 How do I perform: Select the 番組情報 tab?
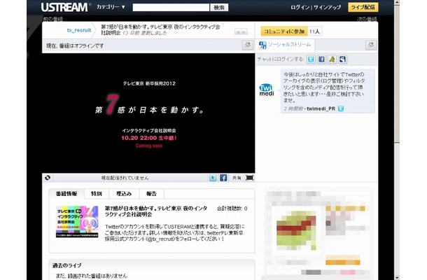(66, 194)
